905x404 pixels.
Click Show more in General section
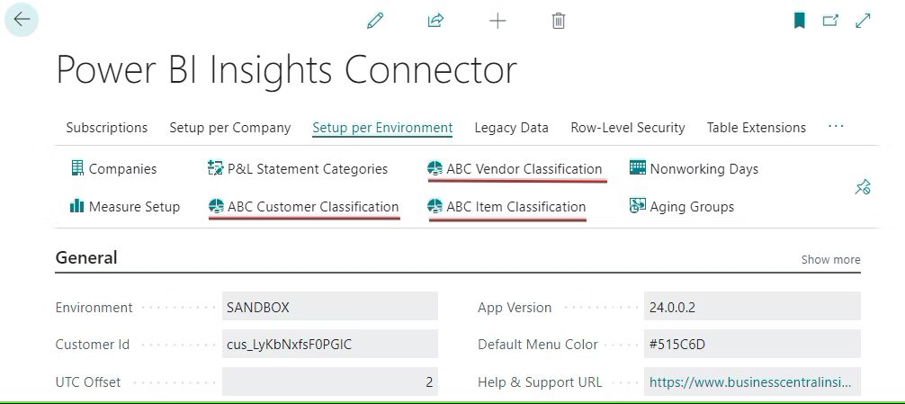click(x=830, y=259)
